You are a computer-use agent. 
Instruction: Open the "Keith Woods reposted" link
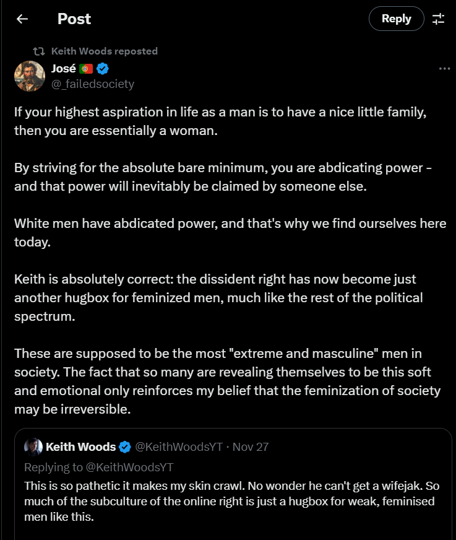point(105,51)
